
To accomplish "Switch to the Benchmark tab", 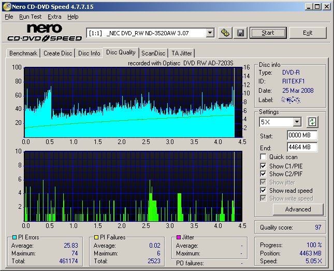I will pos(23,53).
